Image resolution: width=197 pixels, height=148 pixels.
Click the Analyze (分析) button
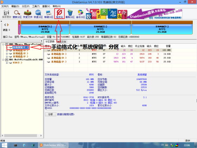51,114
